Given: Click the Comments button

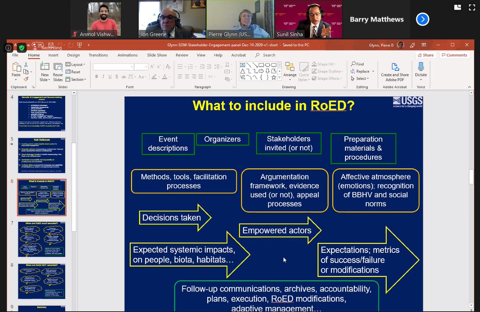Looking at the screenshot, I should (454, 55).
